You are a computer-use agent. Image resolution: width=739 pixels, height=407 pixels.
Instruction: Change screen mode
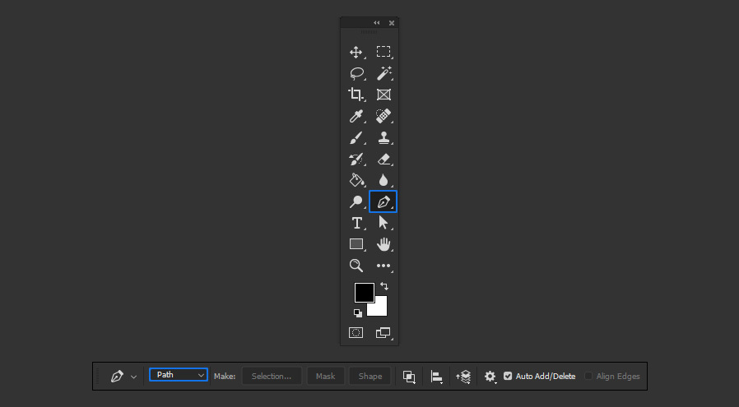tap(383, 332)
